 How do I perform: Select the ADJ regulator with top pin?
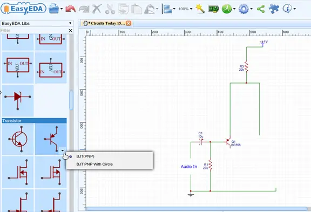tap(51, 67)
